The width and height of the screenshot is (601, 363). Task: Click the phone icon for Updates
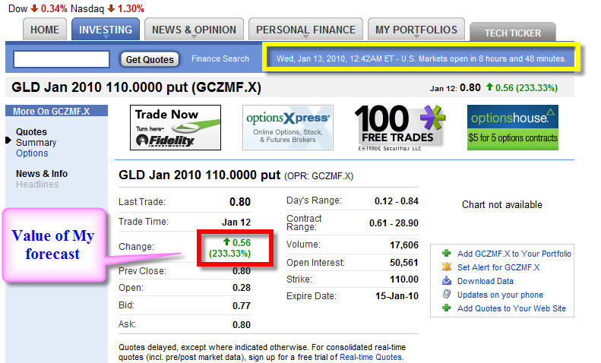(x=447, y=294)
